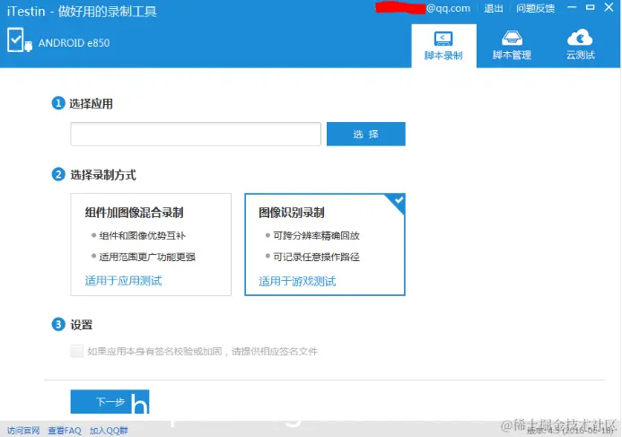The width and height of the screenshot is (622, 437).
Task: Click the ANDROID e850 device icon
Action: pyautogui.click(x=20, y=40)
